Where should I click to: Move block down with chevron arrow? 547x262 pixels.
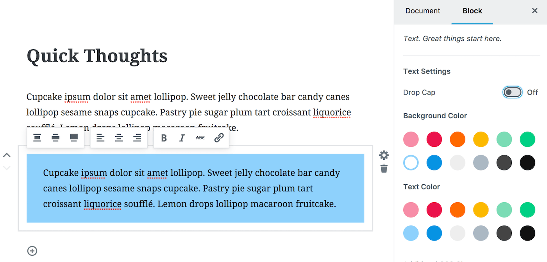7,168
